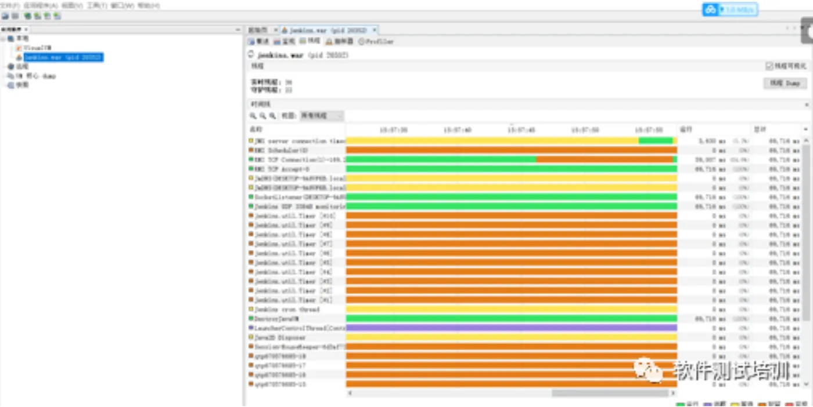Image resolution: width=813 pixels, height=407 pixels.
Task: Select the DestroyJavaVM thread row
Action: pyautogui.click(x=525, y=318)
